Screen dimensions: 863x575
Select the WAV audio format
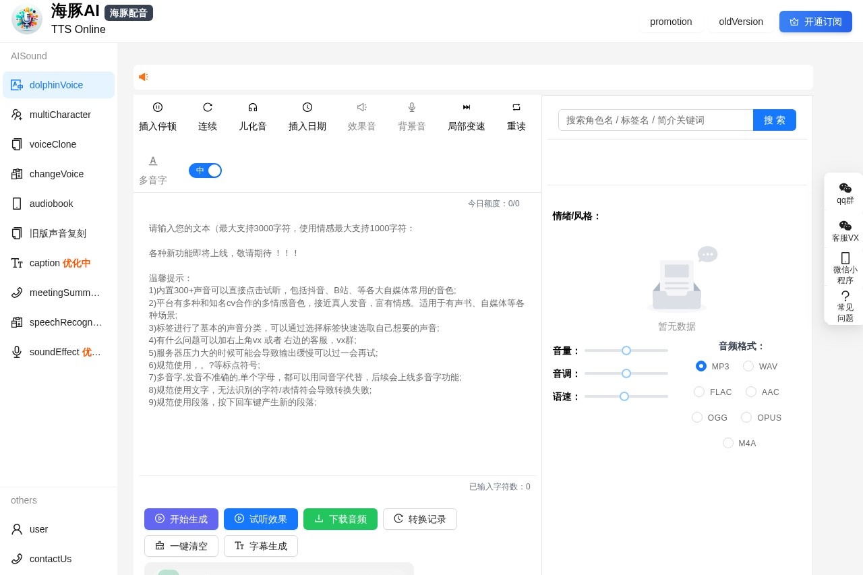coord(748,366)
